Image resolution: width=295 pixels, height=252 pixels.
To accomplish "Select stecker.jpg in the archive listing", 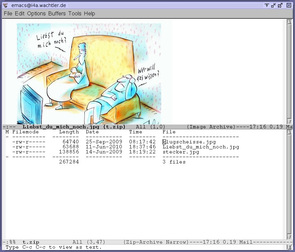I will pyautogui.click(x=181, y=152).
